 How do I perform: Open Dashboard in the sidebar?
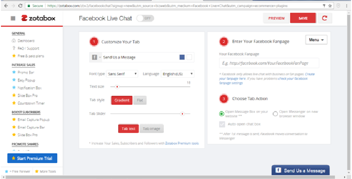(26, 41)
